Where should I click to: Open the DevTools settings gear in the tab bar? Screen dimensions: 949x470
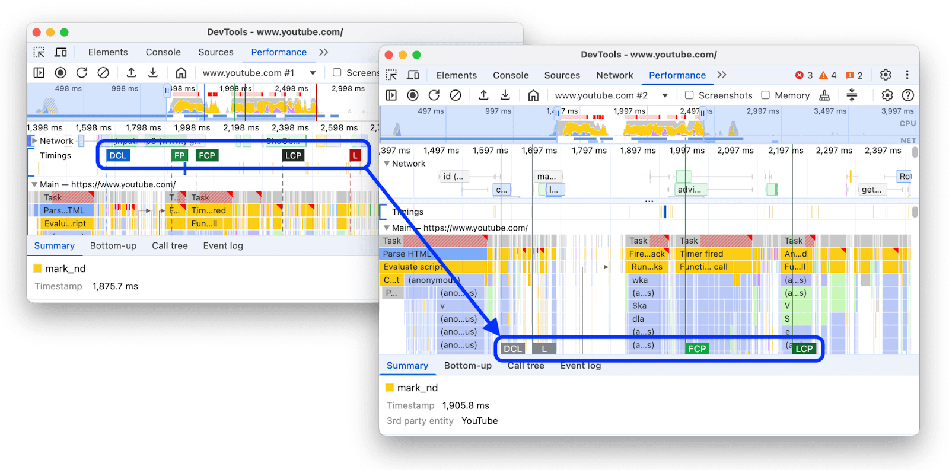886,75
